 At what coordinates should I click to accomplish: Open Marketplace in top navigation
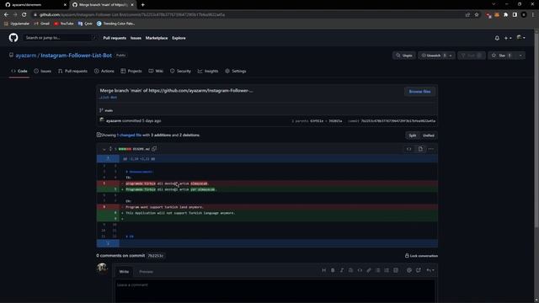157,38
